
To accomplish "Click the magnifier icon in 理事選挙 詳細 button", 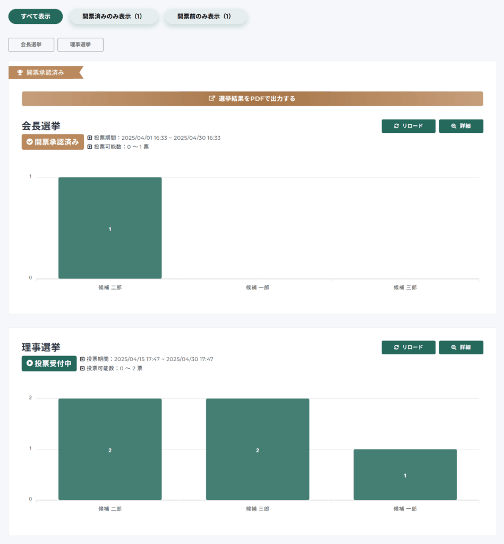I will [x=454, y=347].
